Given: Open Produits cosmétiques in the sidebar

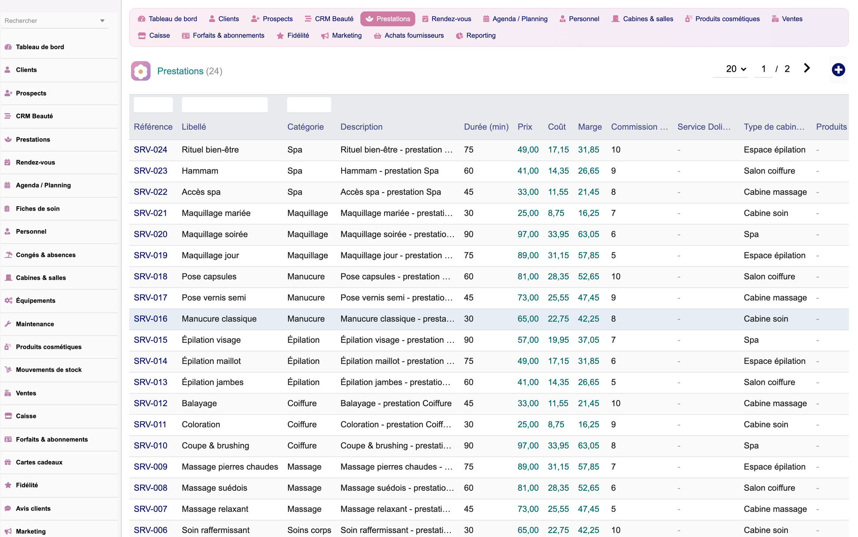Looking at the screenshot, I should click(x=48, y=347).
